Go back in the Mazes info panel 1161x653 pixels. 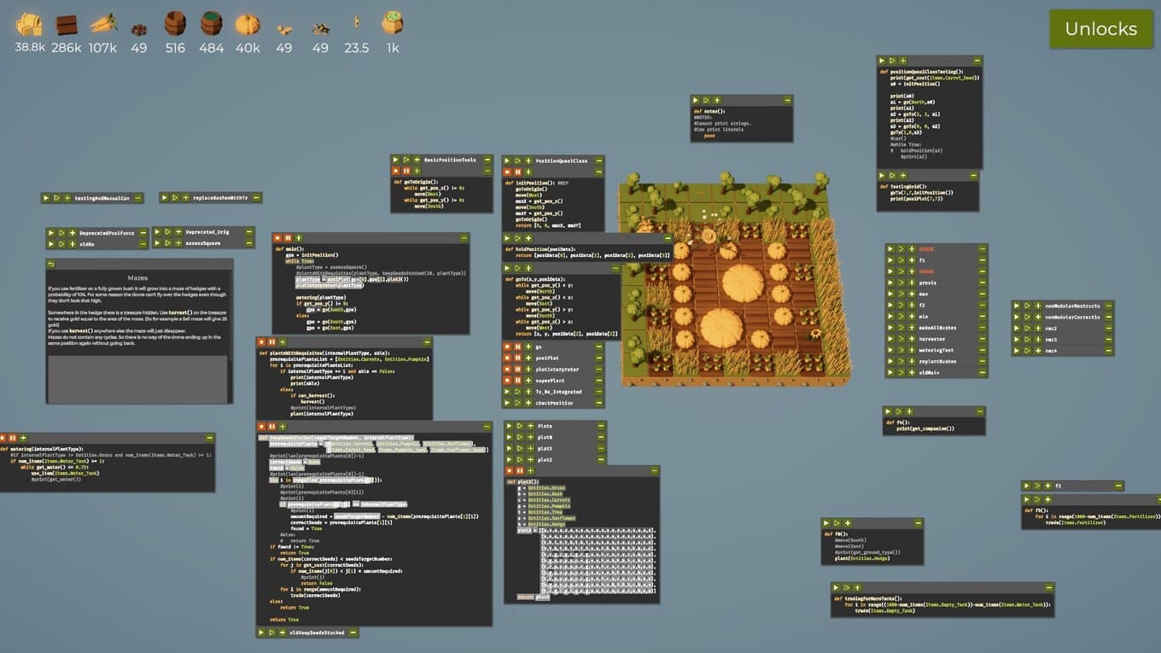click(51, 265)
